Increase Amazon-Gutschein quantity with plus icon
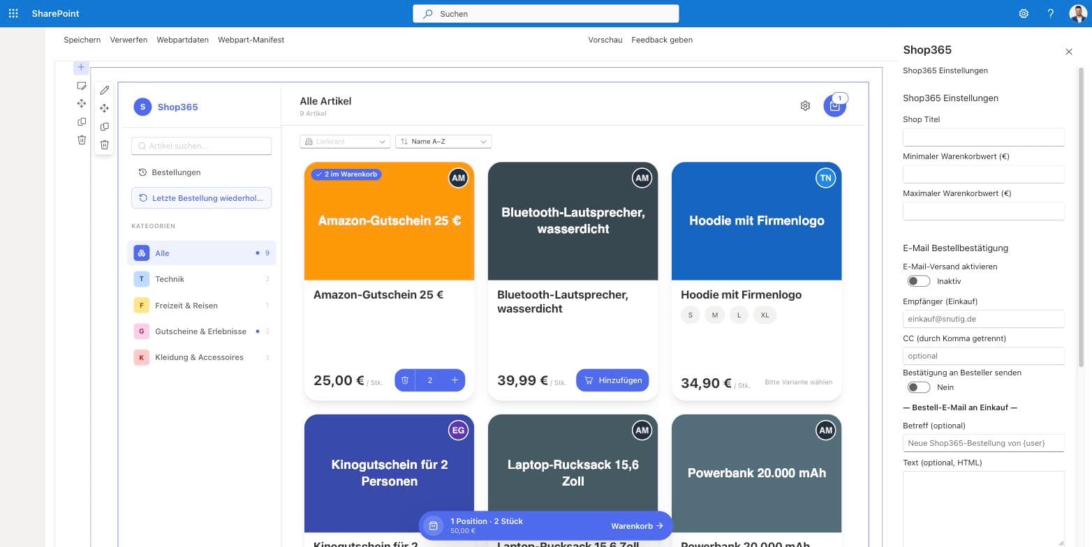This screenshot has width=1092, height=547. coord(455,380)
